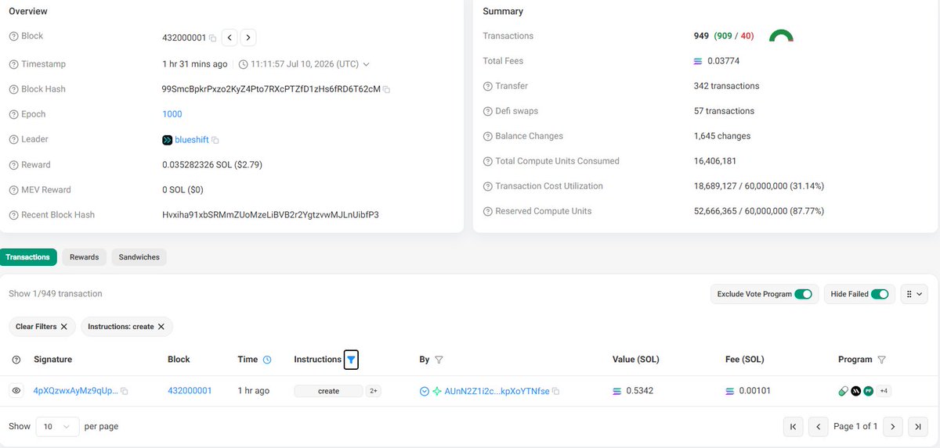This screenshot has height=448, width=940.
Task: Click the create instruction tag
Action: 328,391
